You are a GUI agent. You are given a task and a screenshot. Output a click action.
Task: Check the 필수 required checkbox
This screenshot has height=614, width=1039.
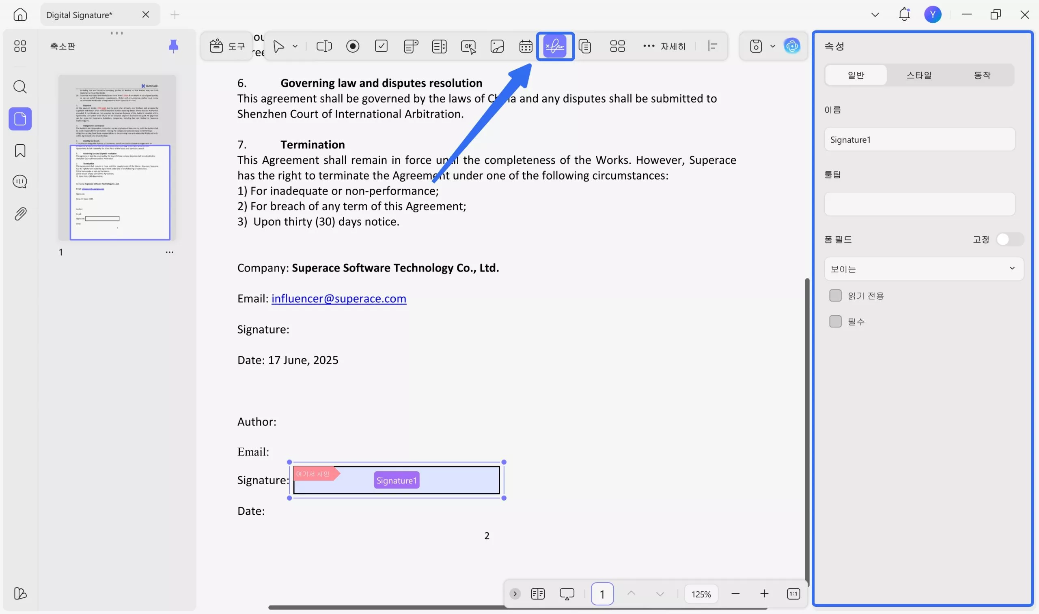835,321
